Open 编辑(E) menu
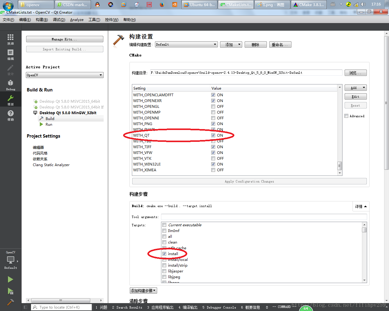 point(25,20)
